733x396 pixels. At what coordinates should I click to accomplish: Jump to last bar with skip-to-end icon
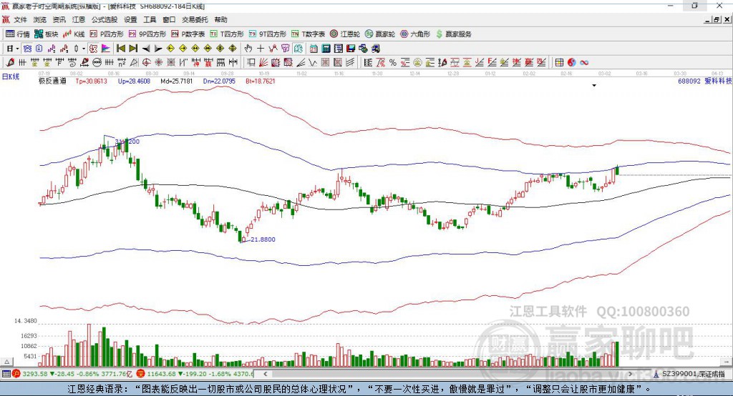click(x=133, y=49)
